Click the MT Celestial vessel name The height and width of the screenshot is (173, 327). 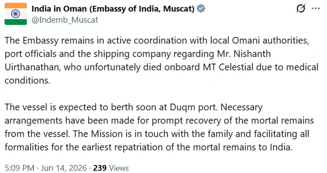[228, 67]
